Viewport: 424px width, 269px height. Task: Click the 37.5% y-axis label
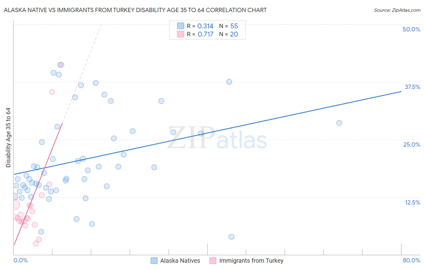[412, 87]
